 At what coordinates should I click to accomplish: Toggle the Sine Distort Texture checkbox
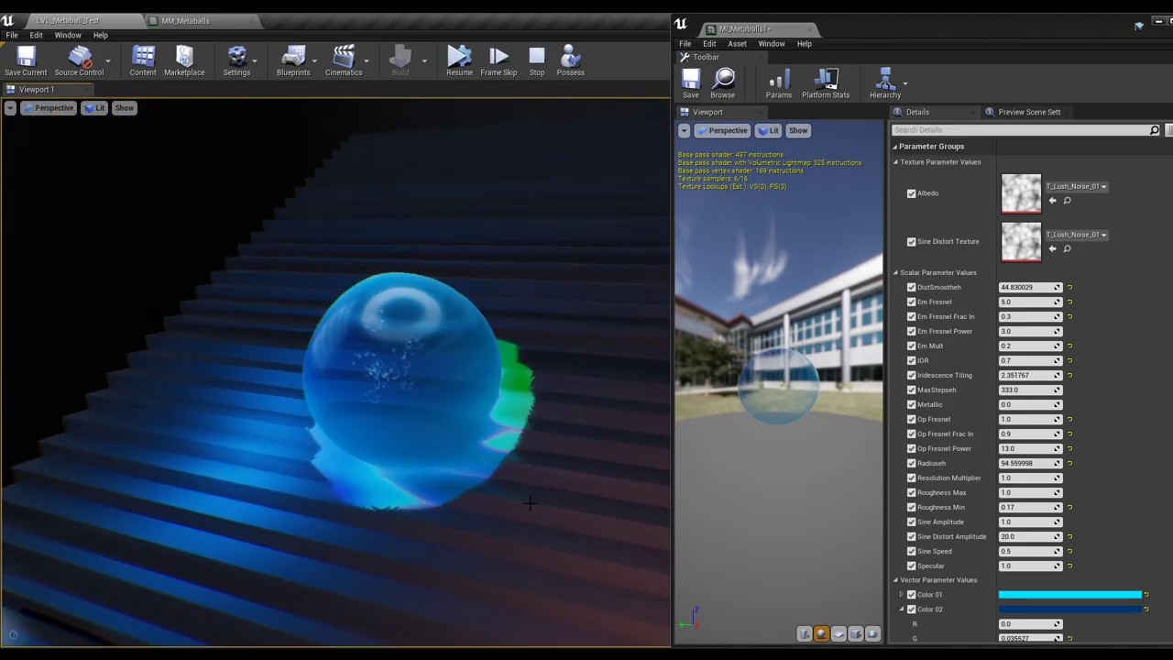(x=911, y=242)
